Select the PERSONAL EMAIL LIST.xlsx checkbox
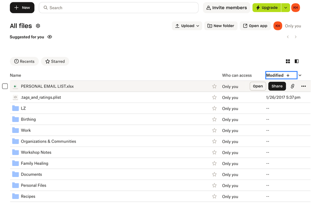 tap(5, 86)
